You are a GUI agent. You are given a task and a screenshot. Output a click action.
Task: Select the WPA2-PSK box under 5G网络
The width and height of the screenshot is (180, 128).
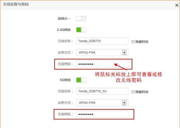point(102,103)
